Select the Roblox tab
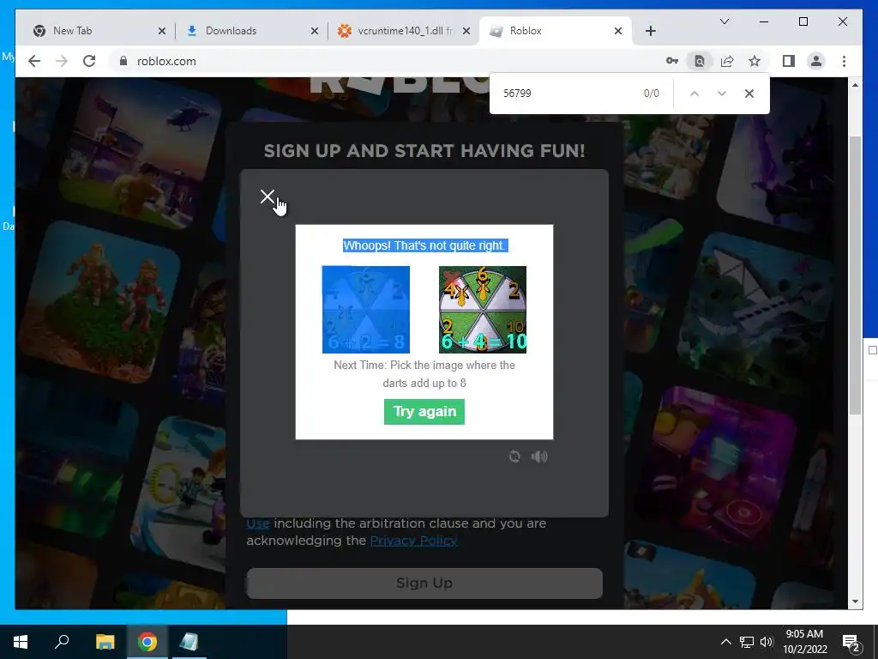This screenshot has width=878, height=659. point(555,31)
